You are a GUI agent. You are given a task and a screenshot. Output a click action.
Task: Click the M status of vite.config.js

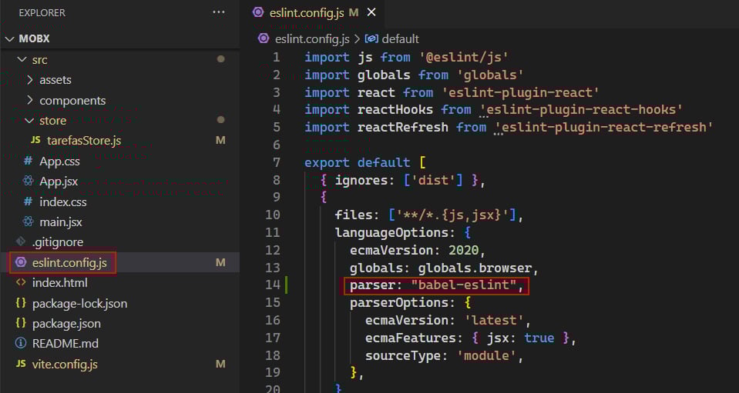(220, 365)
